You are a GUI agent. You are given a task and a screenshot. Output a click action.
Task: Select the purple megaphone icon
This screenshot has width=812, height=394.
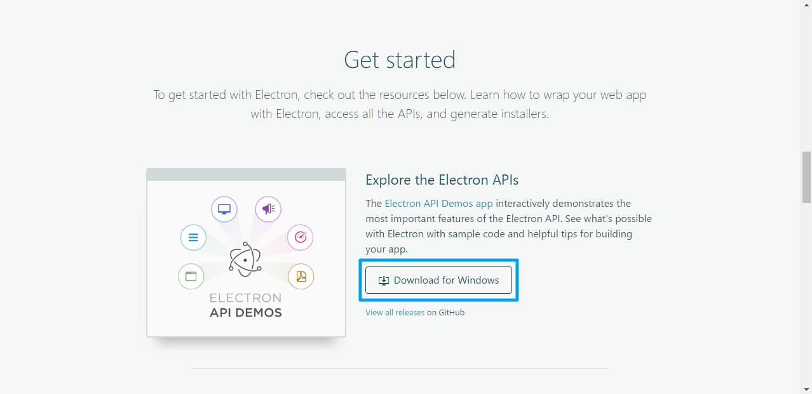(267, 209)
